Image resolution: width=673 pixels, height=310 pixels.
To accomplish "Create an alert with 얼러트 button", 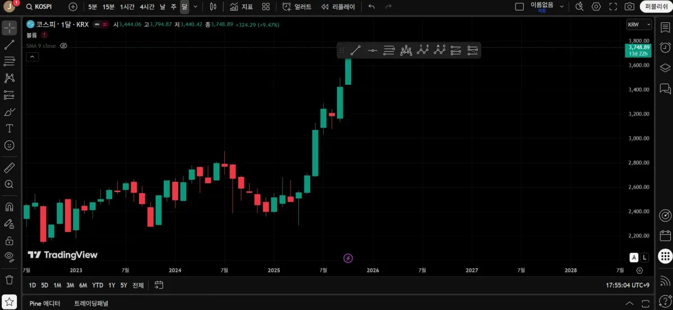I will [x=297, y=7].
